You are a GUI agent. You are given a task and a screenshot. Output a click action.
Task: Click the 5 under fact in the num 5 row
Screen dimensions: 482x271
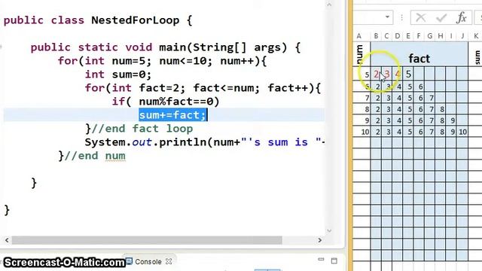pyautogui.click(x=408, y=74)
